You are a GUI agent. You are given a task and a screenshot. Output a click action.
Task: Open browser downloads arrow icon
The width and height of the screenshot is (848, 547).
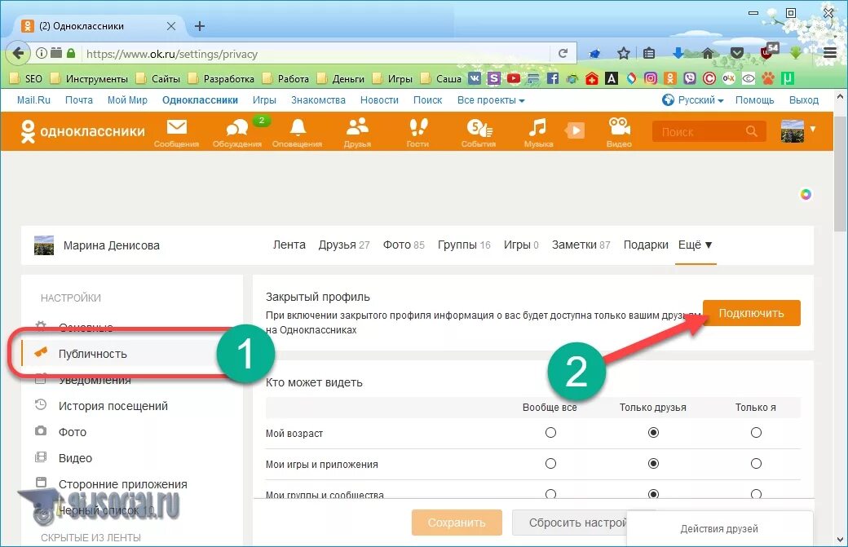click(678, 53)
